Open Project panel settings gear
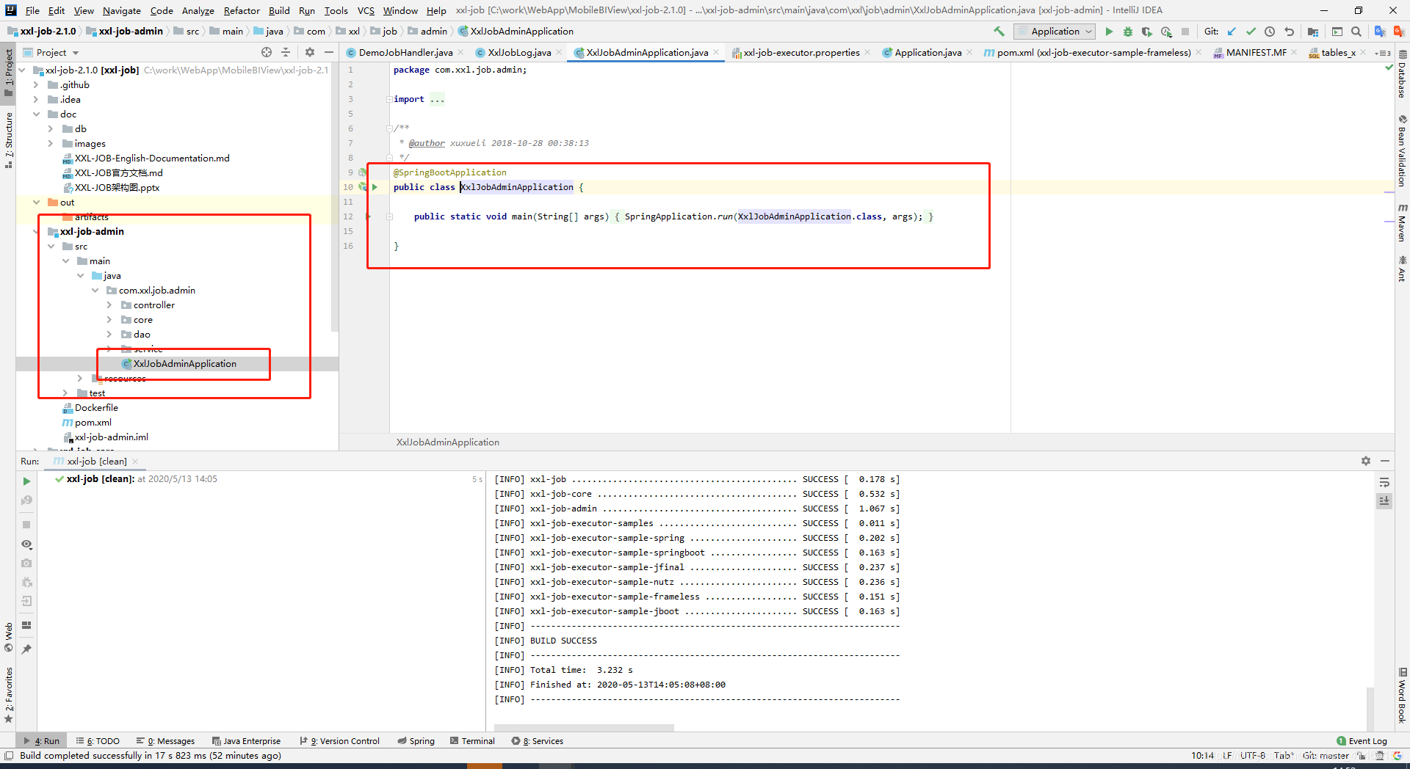Image resolution: width=1410 pixels, height=769 pixels. [310, 52]
